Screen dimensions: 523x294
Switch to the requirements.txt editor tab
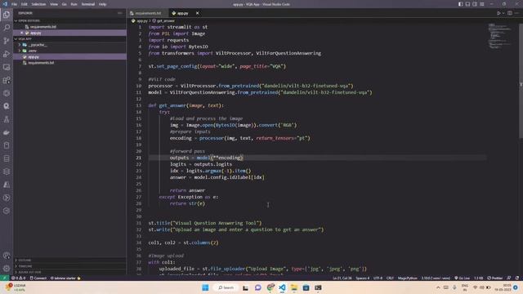tap(148, 13)
